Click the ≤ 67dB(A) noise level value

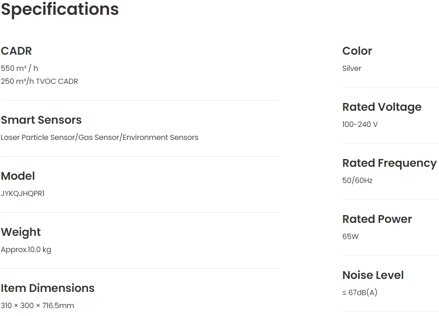[360, 293]
